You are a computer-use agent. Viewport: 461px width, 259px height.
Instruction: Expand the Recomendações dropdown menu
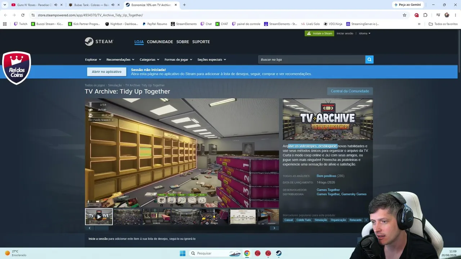(120, 59)
